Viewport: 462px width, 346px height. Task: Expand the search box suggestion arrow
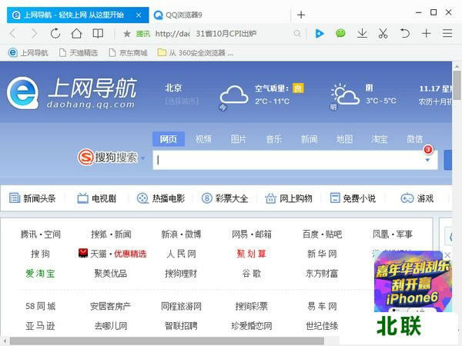click(x=427, y=161)
